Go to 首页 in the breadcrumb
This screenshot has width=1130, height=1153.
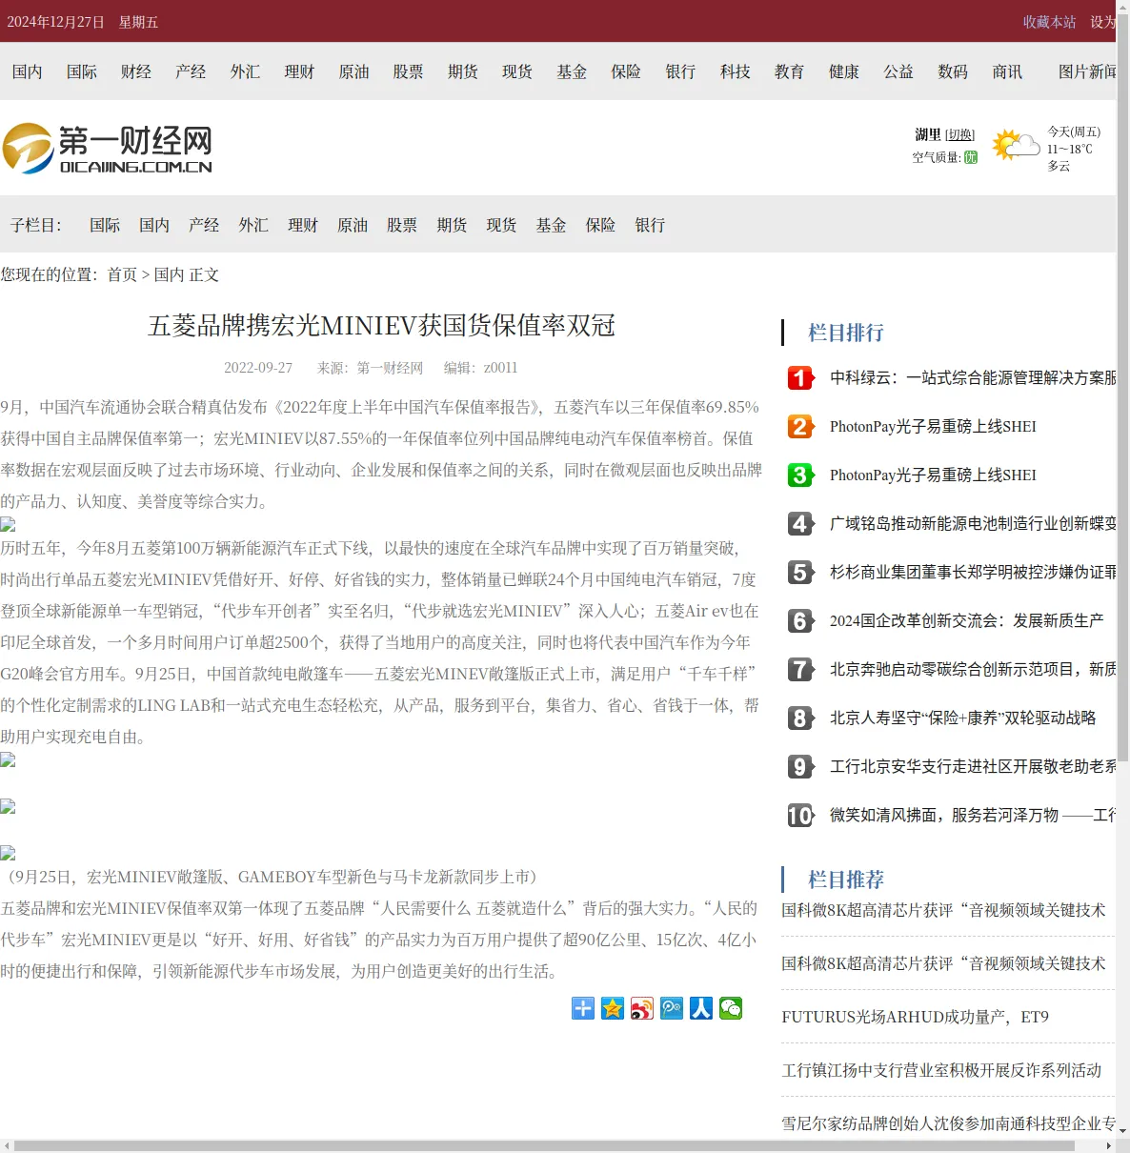[122, 274]
